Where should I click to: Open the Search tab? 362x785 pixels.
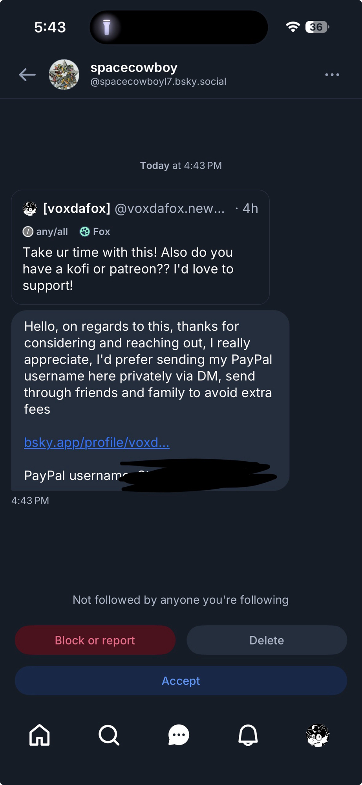click(x=109, y=735)
